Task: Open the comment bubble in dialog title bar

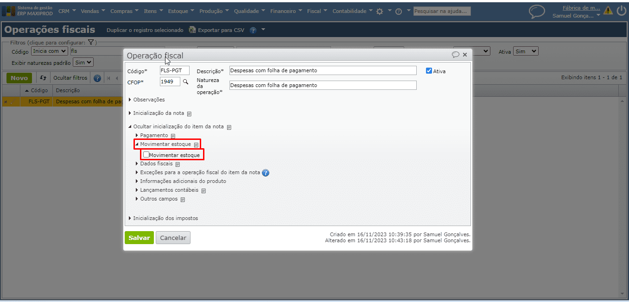Action: (x=455, y=55)
